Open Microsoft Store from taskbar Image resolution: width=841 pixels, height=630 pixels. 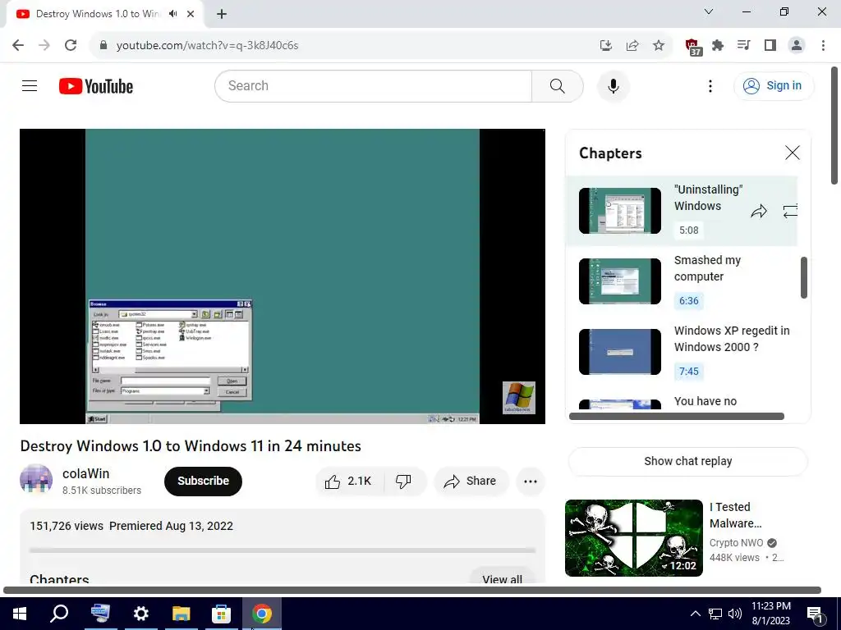tap(221, 614)
